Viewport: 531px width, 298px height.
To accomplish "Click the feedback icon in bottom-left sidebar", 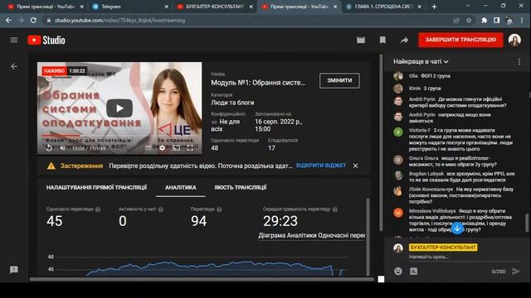I will [14, 270].
